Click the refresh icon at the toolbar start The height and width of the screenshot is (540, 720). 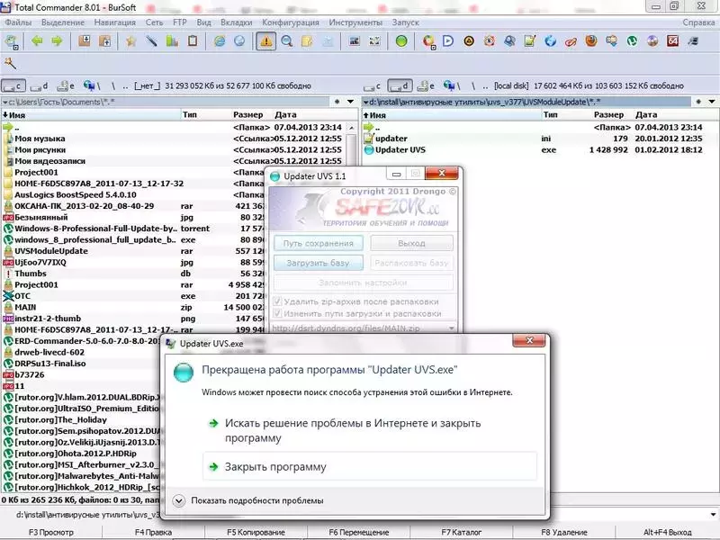coord(12,41)
